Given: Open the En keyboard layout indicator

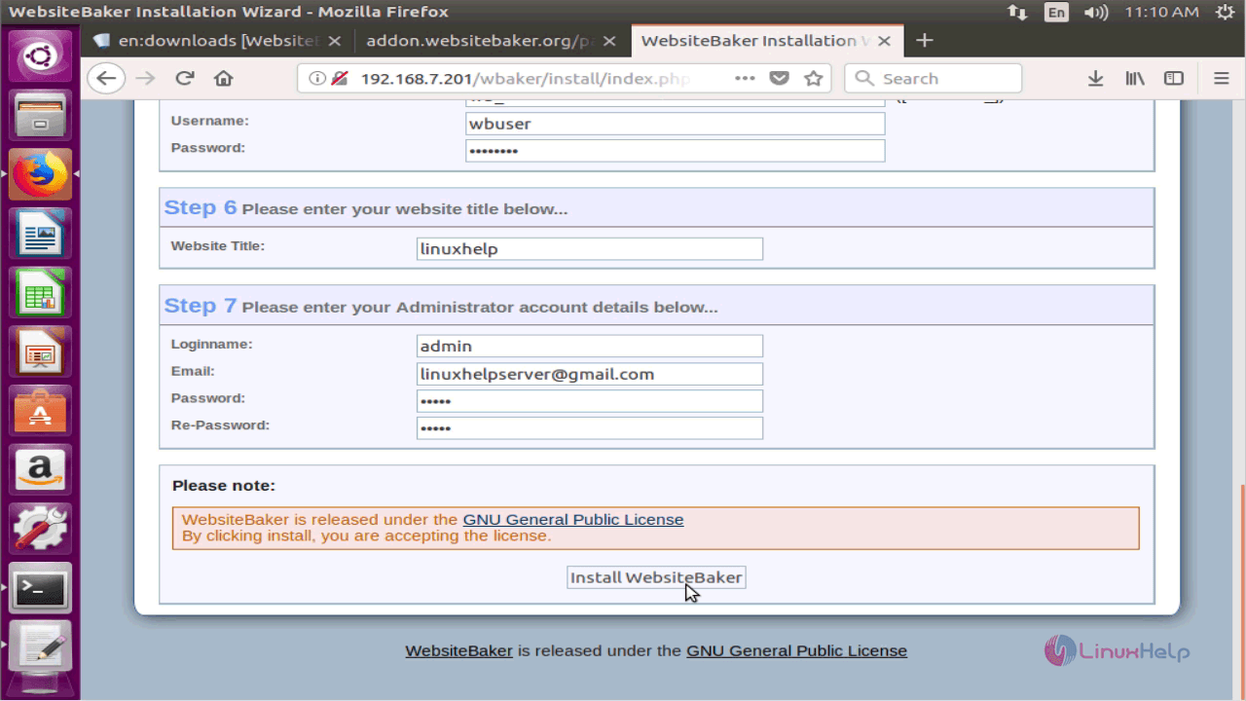Looking at the screenshot, I should [1056, 12].
